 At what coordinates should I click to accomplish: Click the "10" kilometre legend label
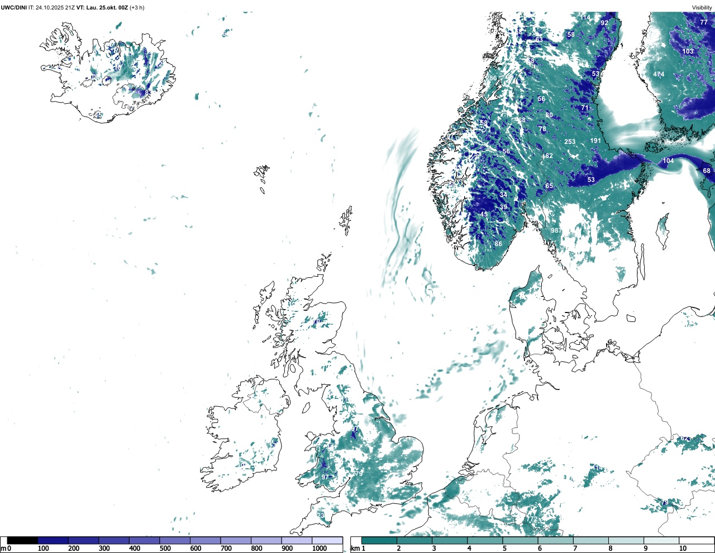[683, 549]
